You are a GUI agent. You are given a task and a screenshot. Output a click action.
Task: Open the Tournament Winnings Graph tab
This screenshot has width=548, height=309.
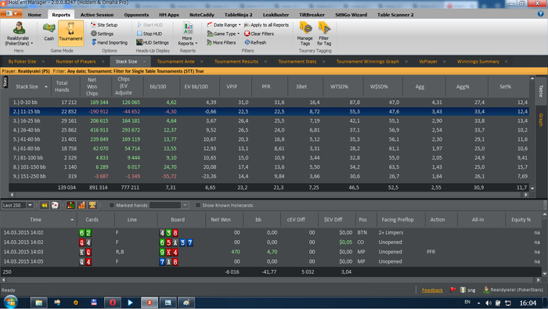pos(368,62)
